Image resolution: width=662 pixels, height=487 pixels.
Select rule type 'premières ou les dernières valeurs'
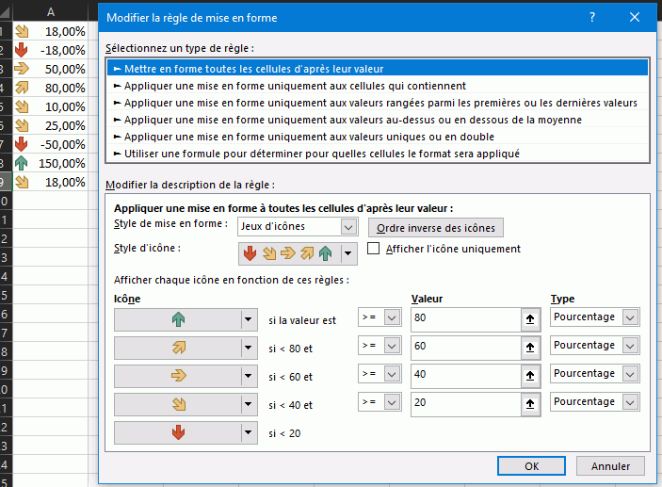pyautogui.click(x=377, y=103)
